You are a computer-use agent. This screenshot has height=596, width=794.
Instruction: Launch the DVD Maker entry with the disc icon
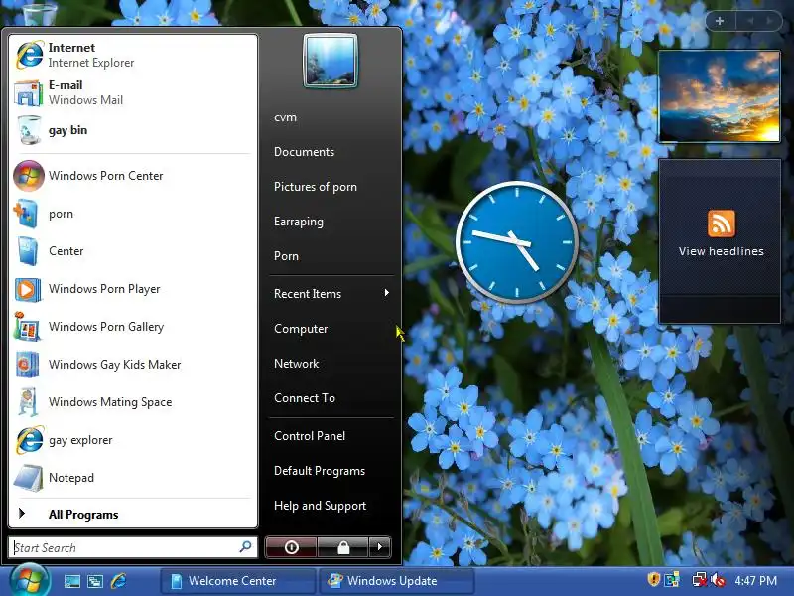pos(133,364)
